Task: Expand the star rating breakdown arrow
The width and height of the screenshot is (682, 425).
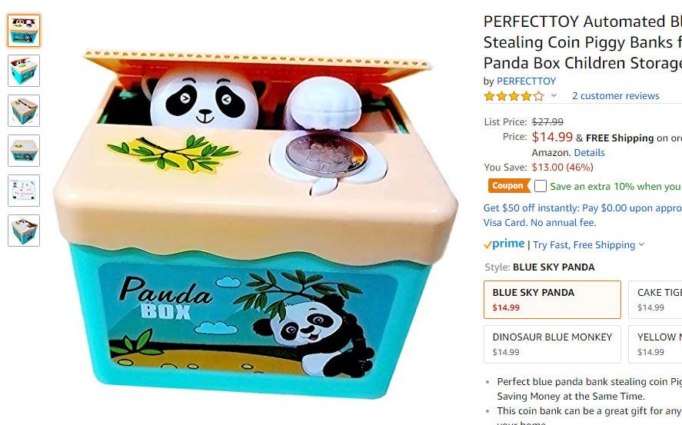Action: [x=554, y=95]
